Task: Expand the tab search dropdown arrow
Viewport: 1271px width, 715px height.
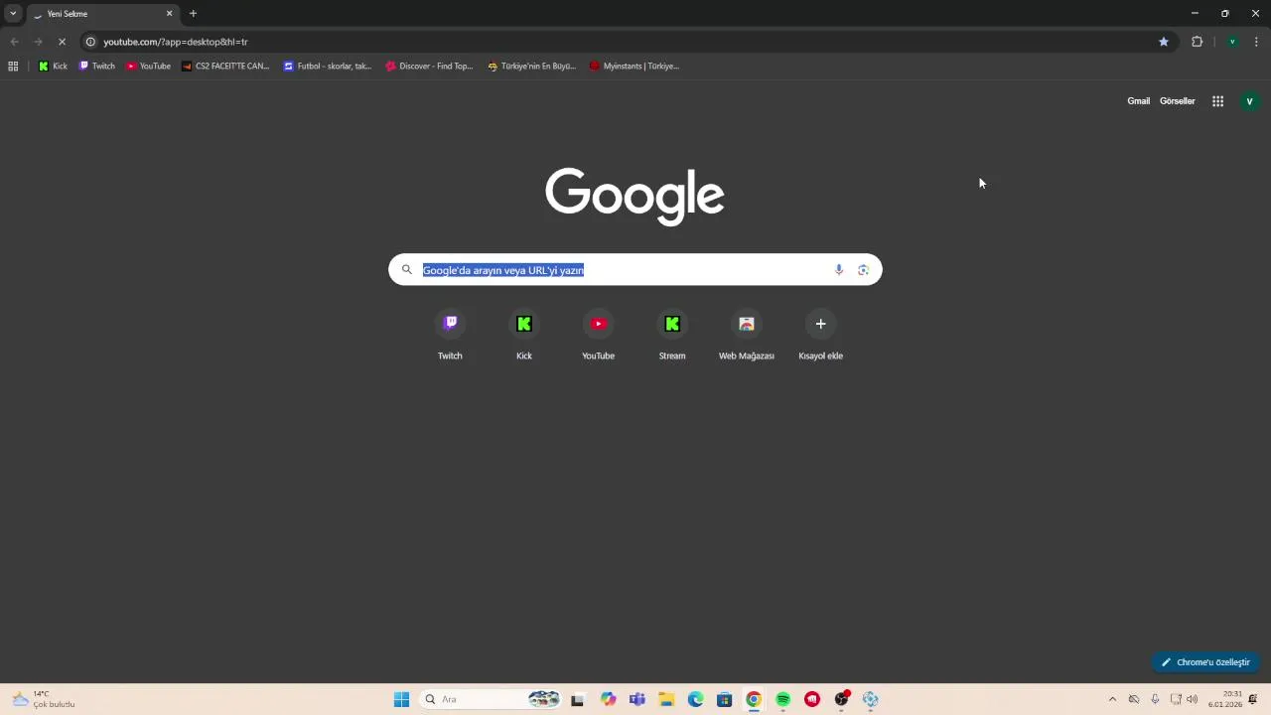Action: click(13, 14)
